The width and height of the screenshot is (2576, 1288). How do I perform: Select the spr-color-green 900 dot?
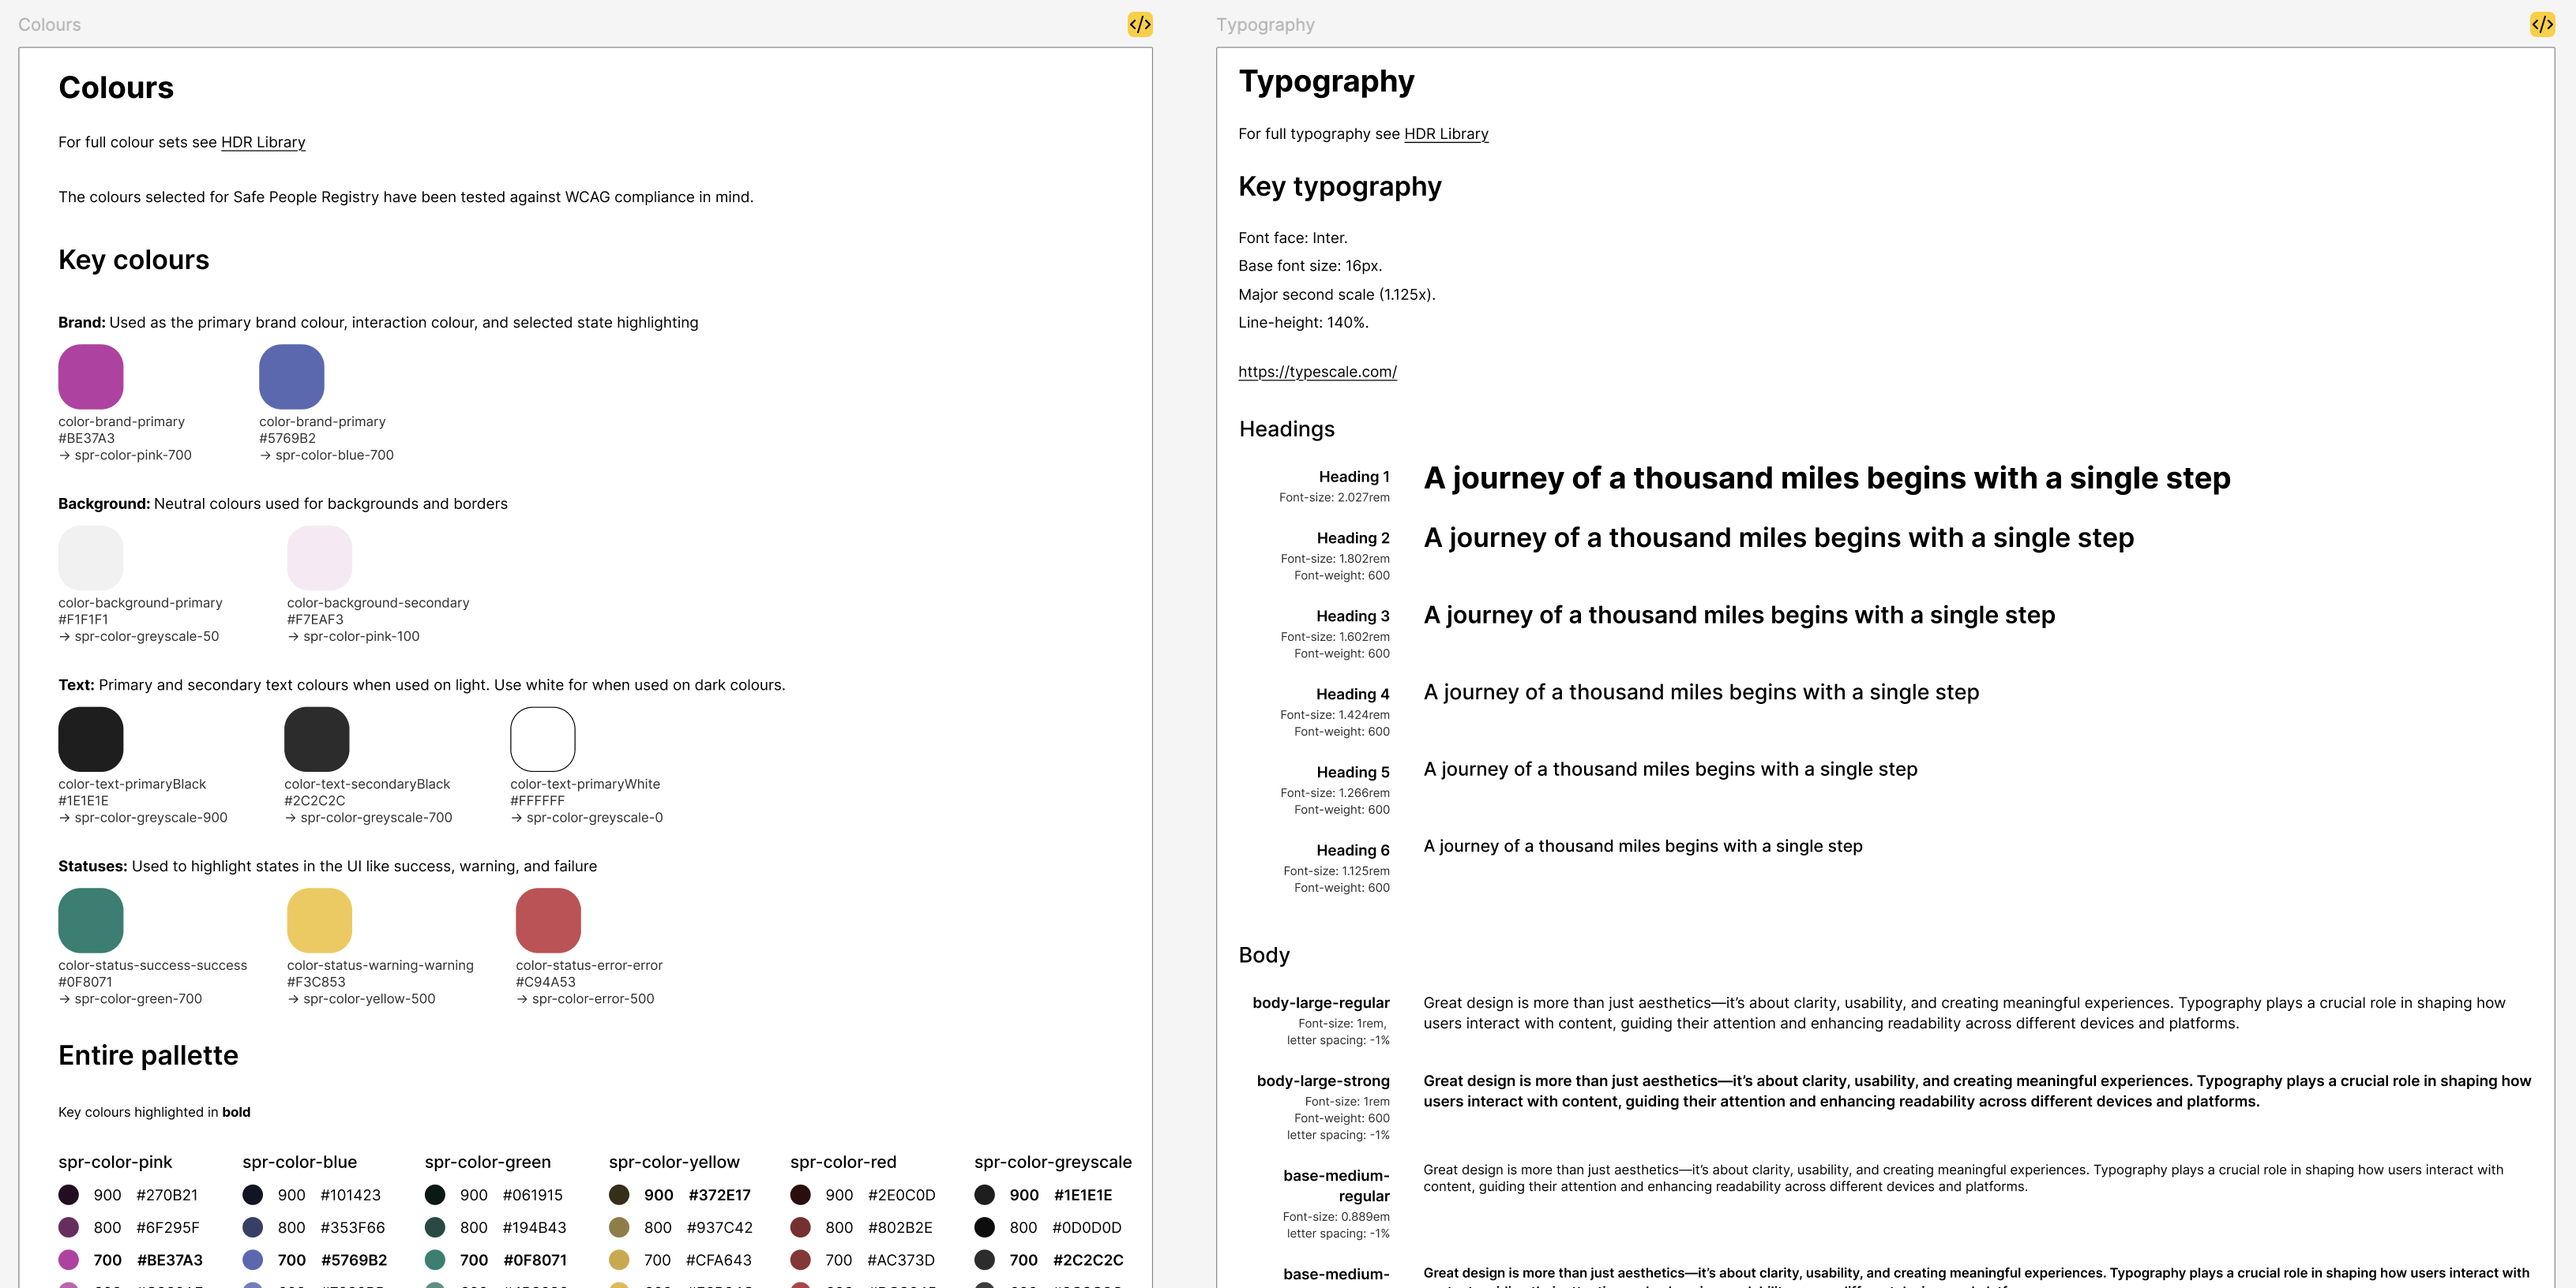click(x=435, y=1195)
